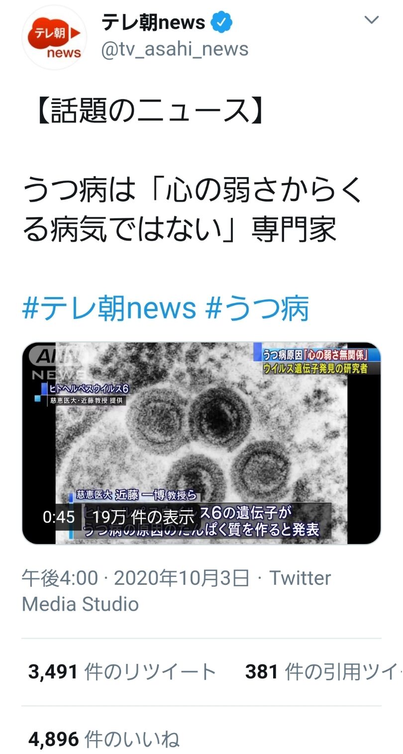Open the テレ朝news account name

pos(153,22)
